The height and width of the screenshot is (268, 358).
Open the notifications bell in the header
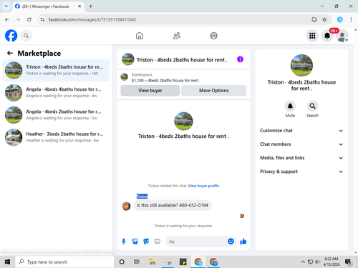tap(327, 36)
